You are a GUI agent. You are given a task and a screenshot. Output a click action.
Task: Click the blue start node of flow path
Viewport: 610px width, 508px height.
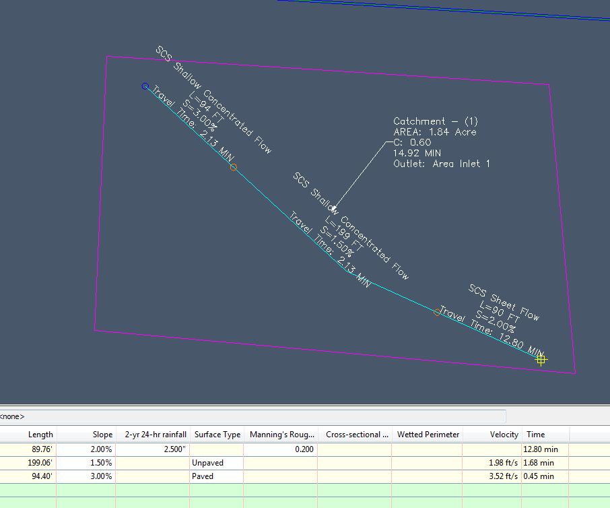pyautogui.click(x=145, y=86)
